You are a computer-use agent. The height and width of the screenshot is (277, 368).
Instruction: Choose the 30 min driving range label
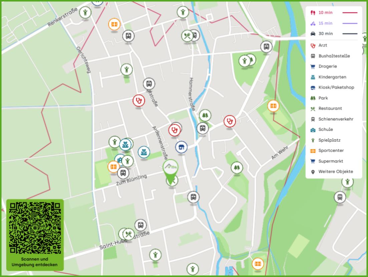click(x=326, y=34)
